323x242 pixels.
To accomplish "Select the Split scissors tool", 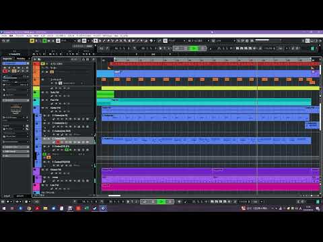I will tap(112, 41).
